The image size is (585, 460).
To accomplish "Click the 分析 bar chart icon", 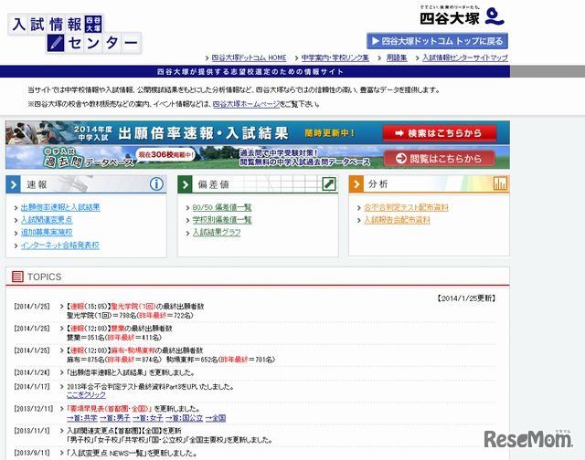I will [500, 183].
